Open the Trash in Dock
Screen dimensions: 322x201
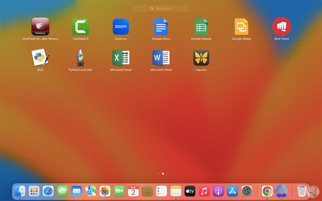[302, 191]
